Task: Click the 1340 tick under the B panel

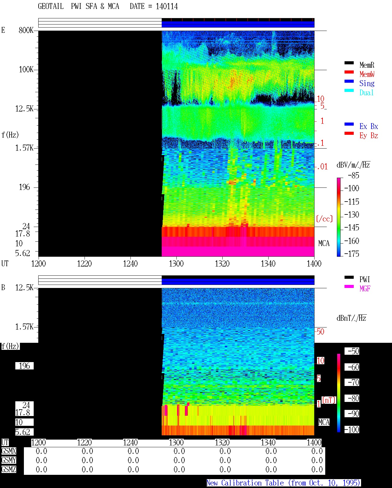Action: point(268,442)
